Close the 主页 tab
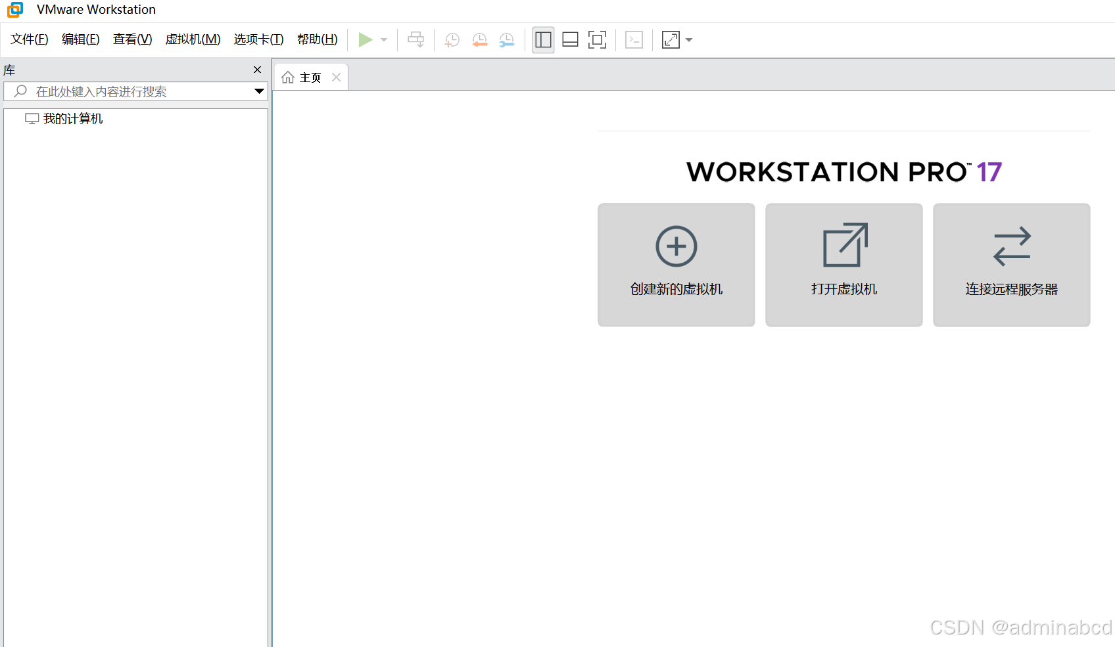 point(337,78)
